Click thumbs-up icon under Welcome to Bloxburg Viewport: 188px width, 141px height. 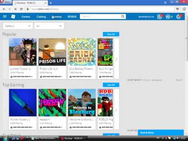click(x=70, y=127)
